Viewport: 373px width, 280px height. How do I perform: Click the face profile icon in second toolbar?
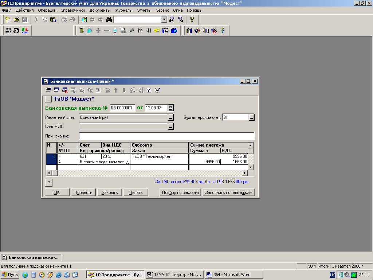(x=16, y=31)
